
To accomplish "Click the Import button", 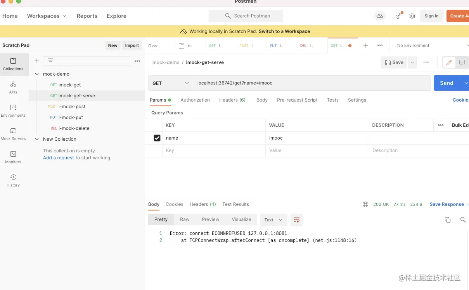I will [132, 45].
